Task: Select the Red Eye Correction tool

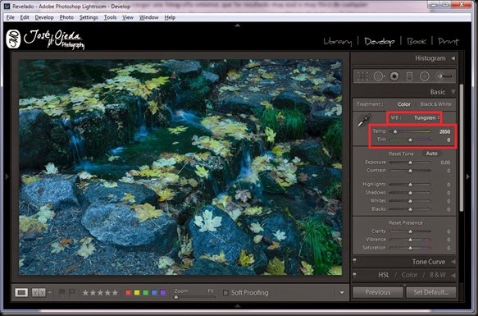Action: point(394,76)
